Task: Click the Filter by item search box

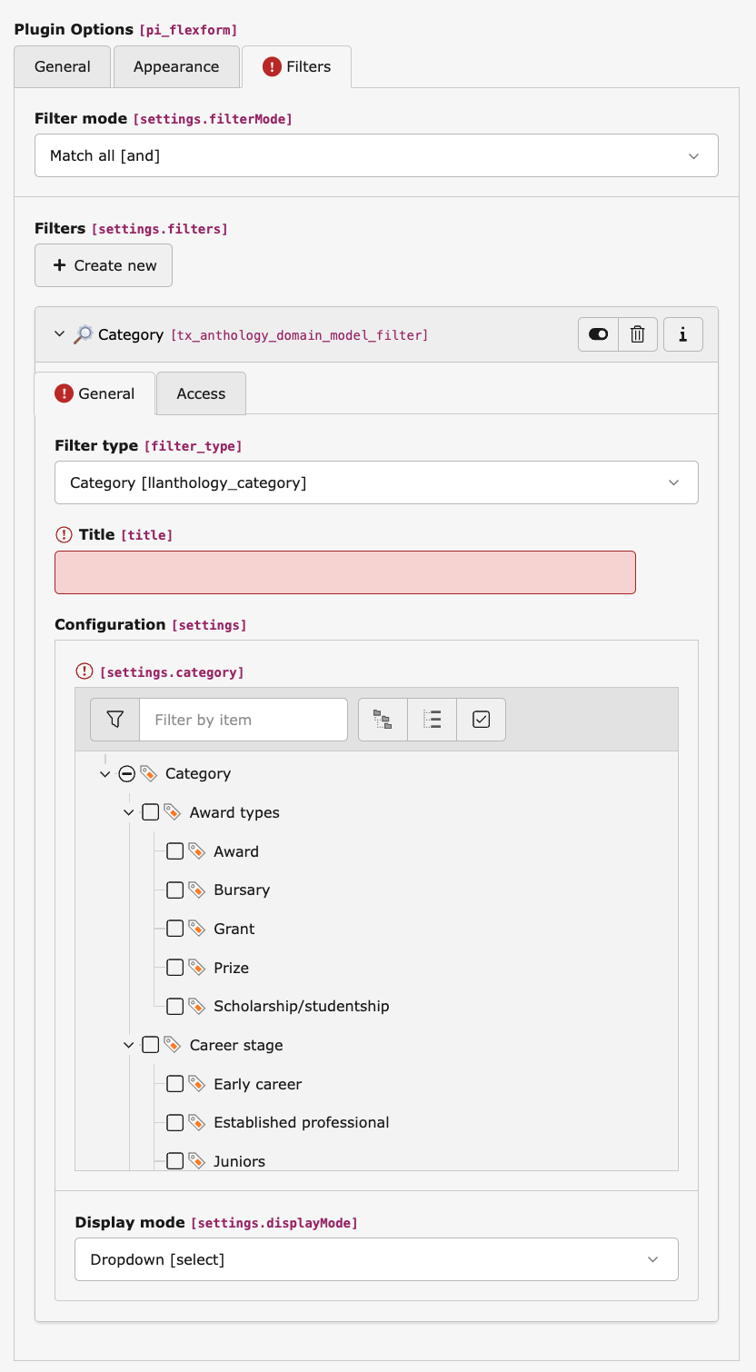Action: coord(243,719)
